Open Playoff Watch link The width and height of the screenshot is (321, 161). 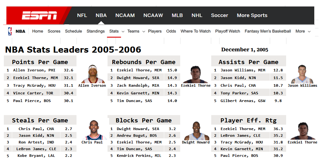pos(228,31)
